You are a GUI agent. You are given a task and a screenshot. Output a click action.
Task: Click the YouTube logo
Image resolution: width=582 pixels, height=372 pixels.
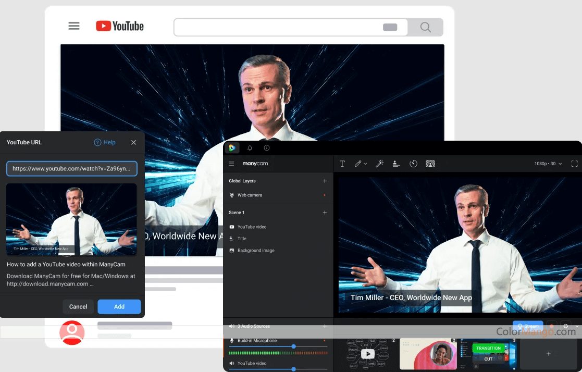(x=119, y=26)
